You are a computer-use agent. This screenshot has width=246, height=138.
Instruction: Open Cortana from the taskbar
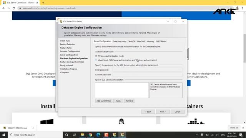tap(66, 135)
